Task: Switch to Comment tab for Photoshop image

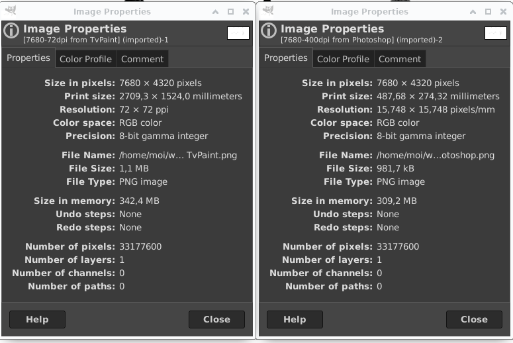Action: click(x=400, y=59)
